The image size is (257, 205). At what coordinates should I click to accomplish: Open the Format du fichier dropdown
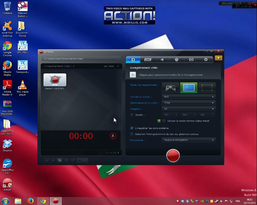click(188, 97)
